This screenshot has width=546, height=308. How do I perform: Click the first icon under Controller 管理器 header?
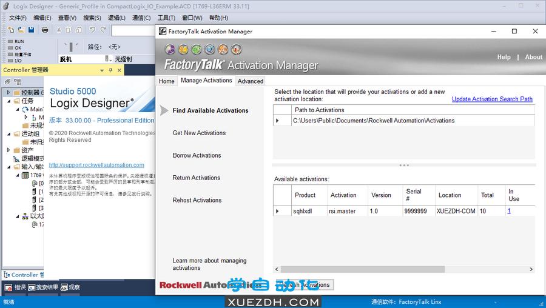(x=7, y=82)
